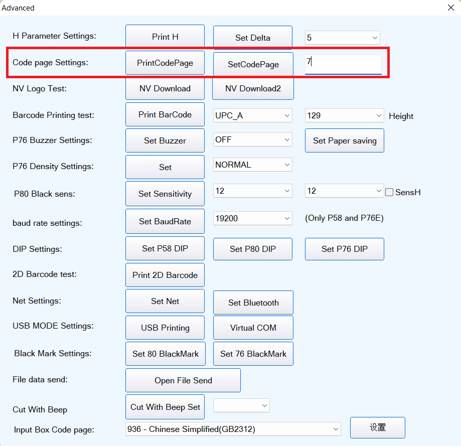Expand the buzzer OFF dropdown

point(253,140)
